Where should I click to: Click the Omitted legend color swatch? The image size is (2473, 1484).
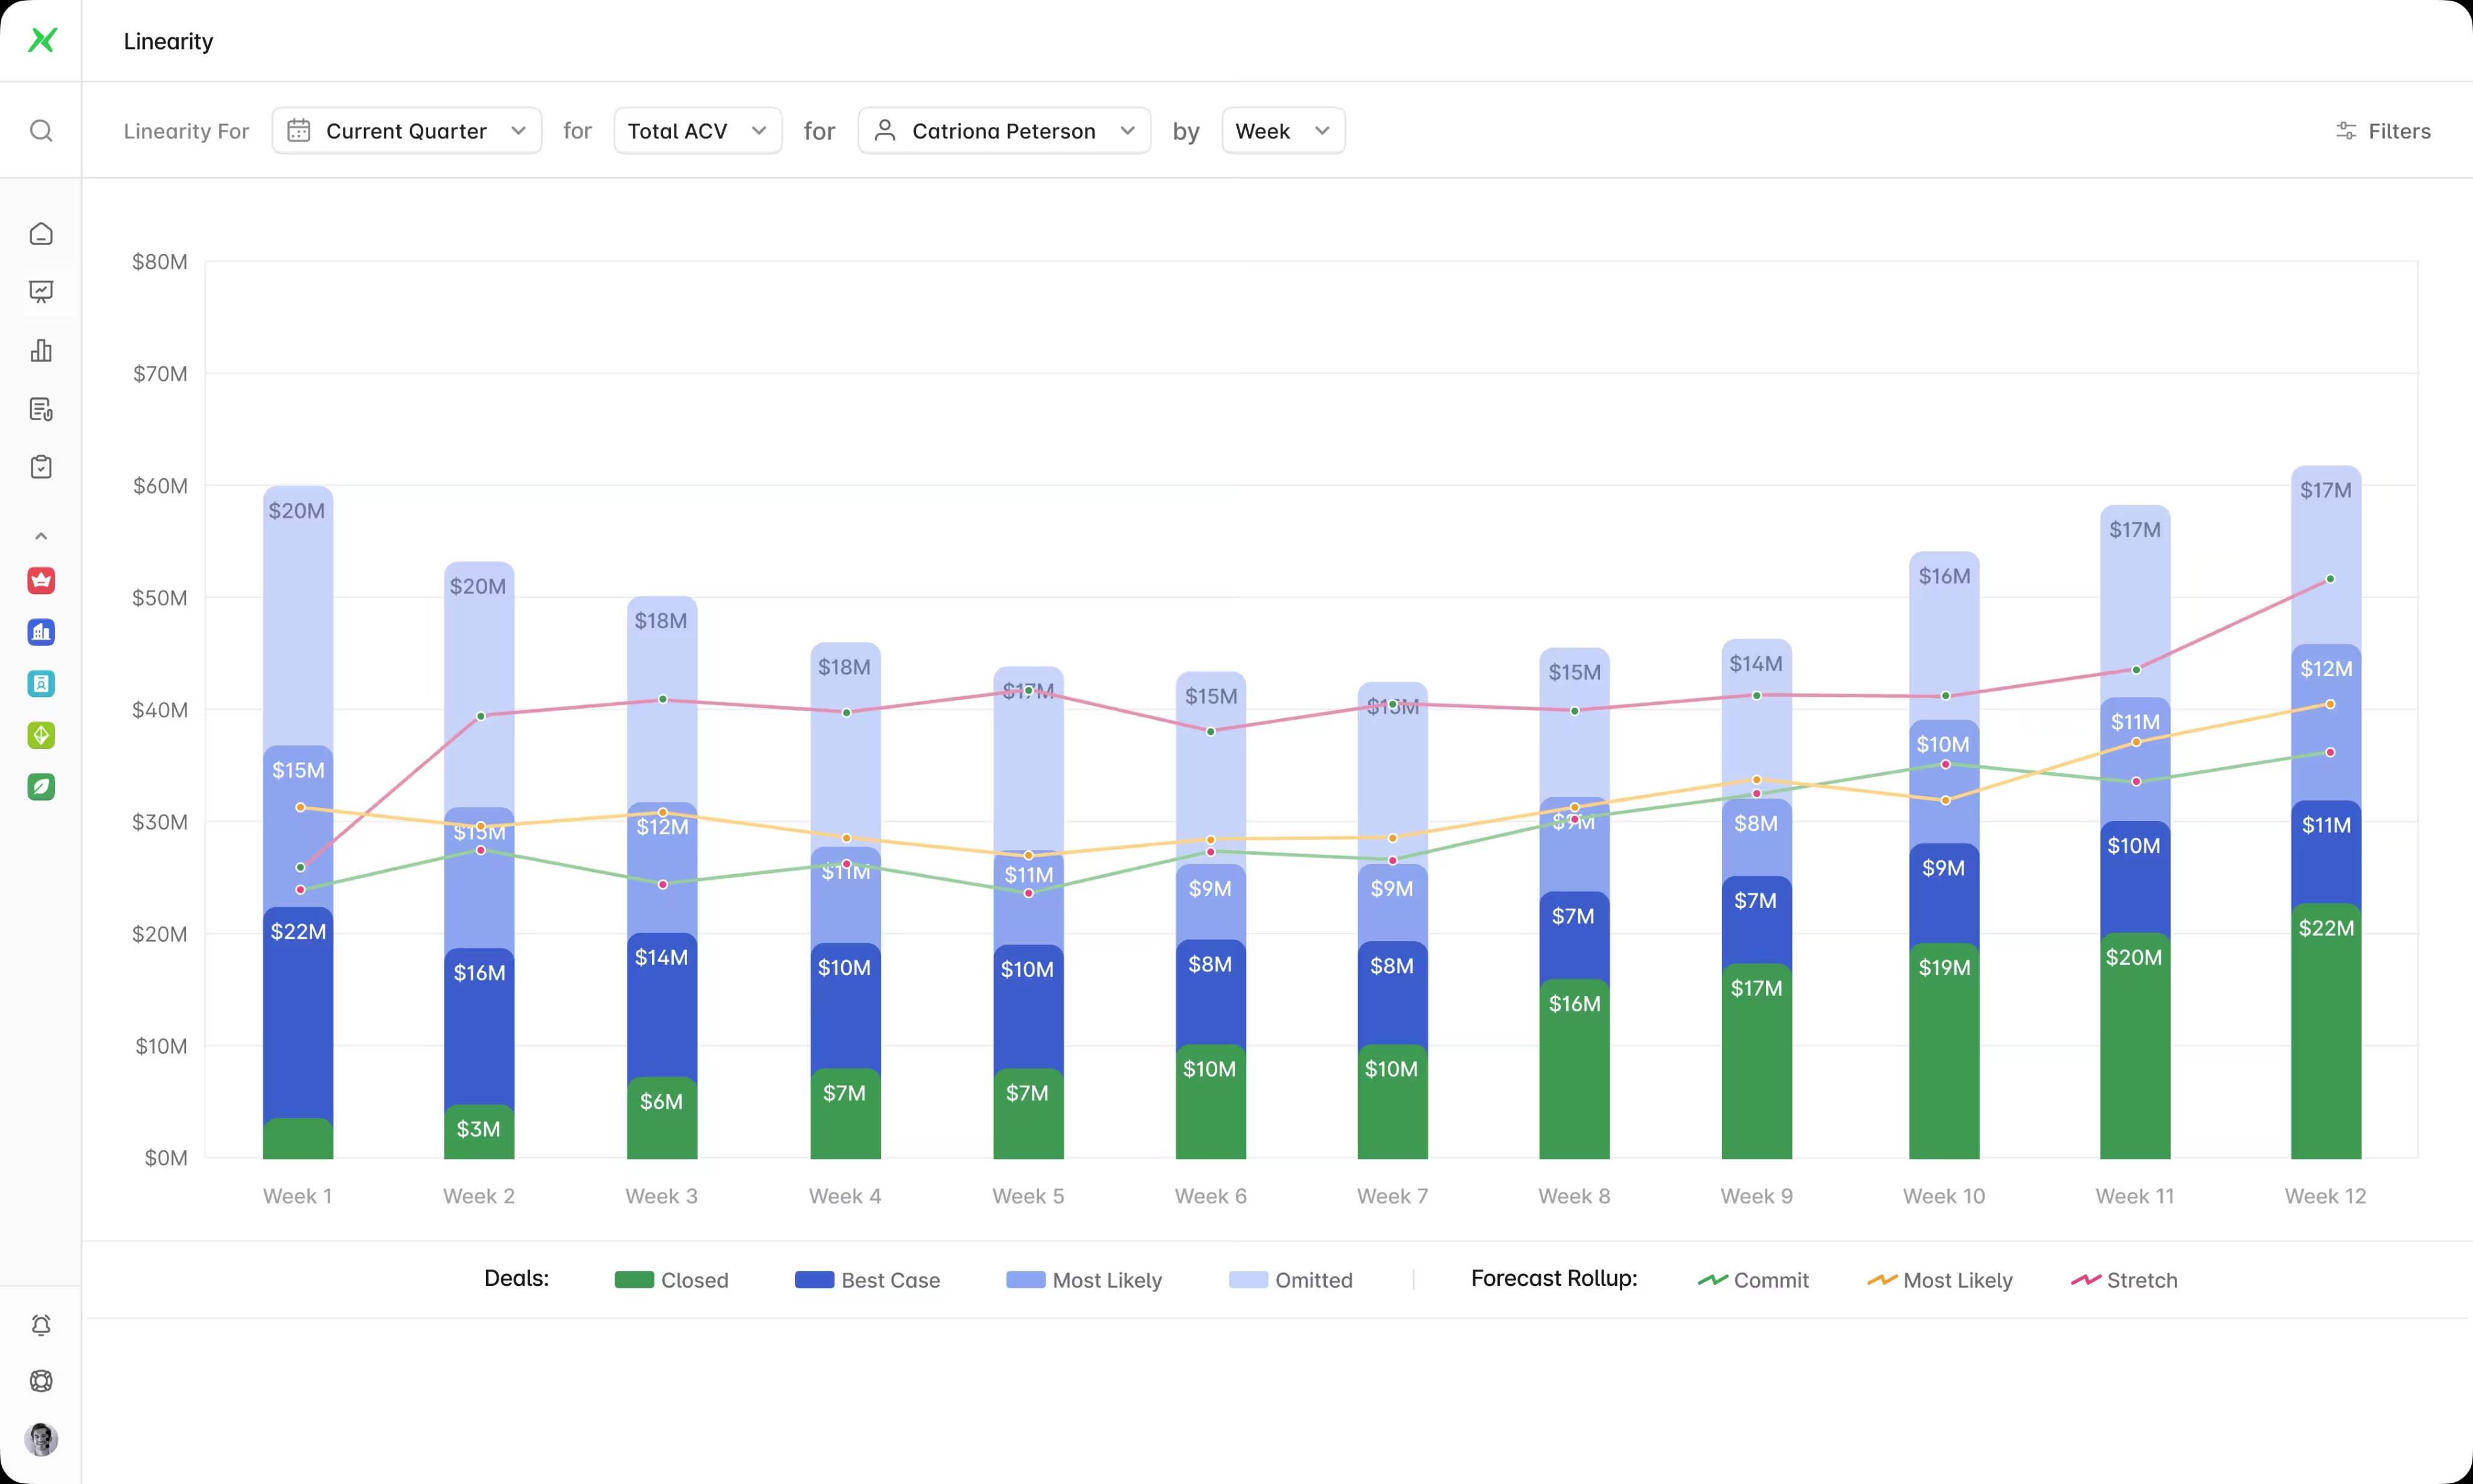click(1247, 1280)
